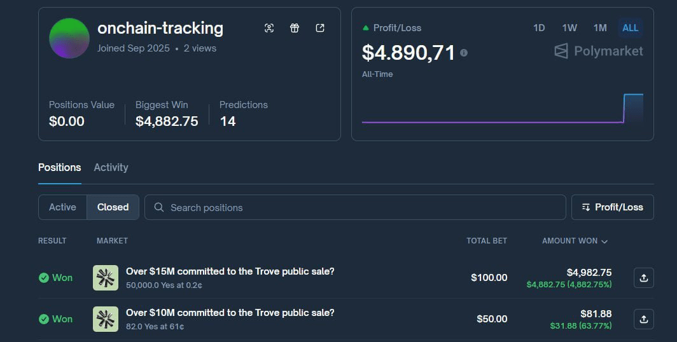677x342 pixels.
Task: Share the $10M Trove position
Action: click(643, 319)
